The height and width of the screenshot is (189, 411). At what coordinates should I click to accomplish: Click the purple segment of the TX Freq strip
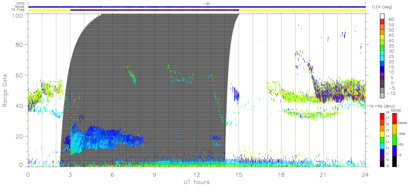(x=155, y=10)
